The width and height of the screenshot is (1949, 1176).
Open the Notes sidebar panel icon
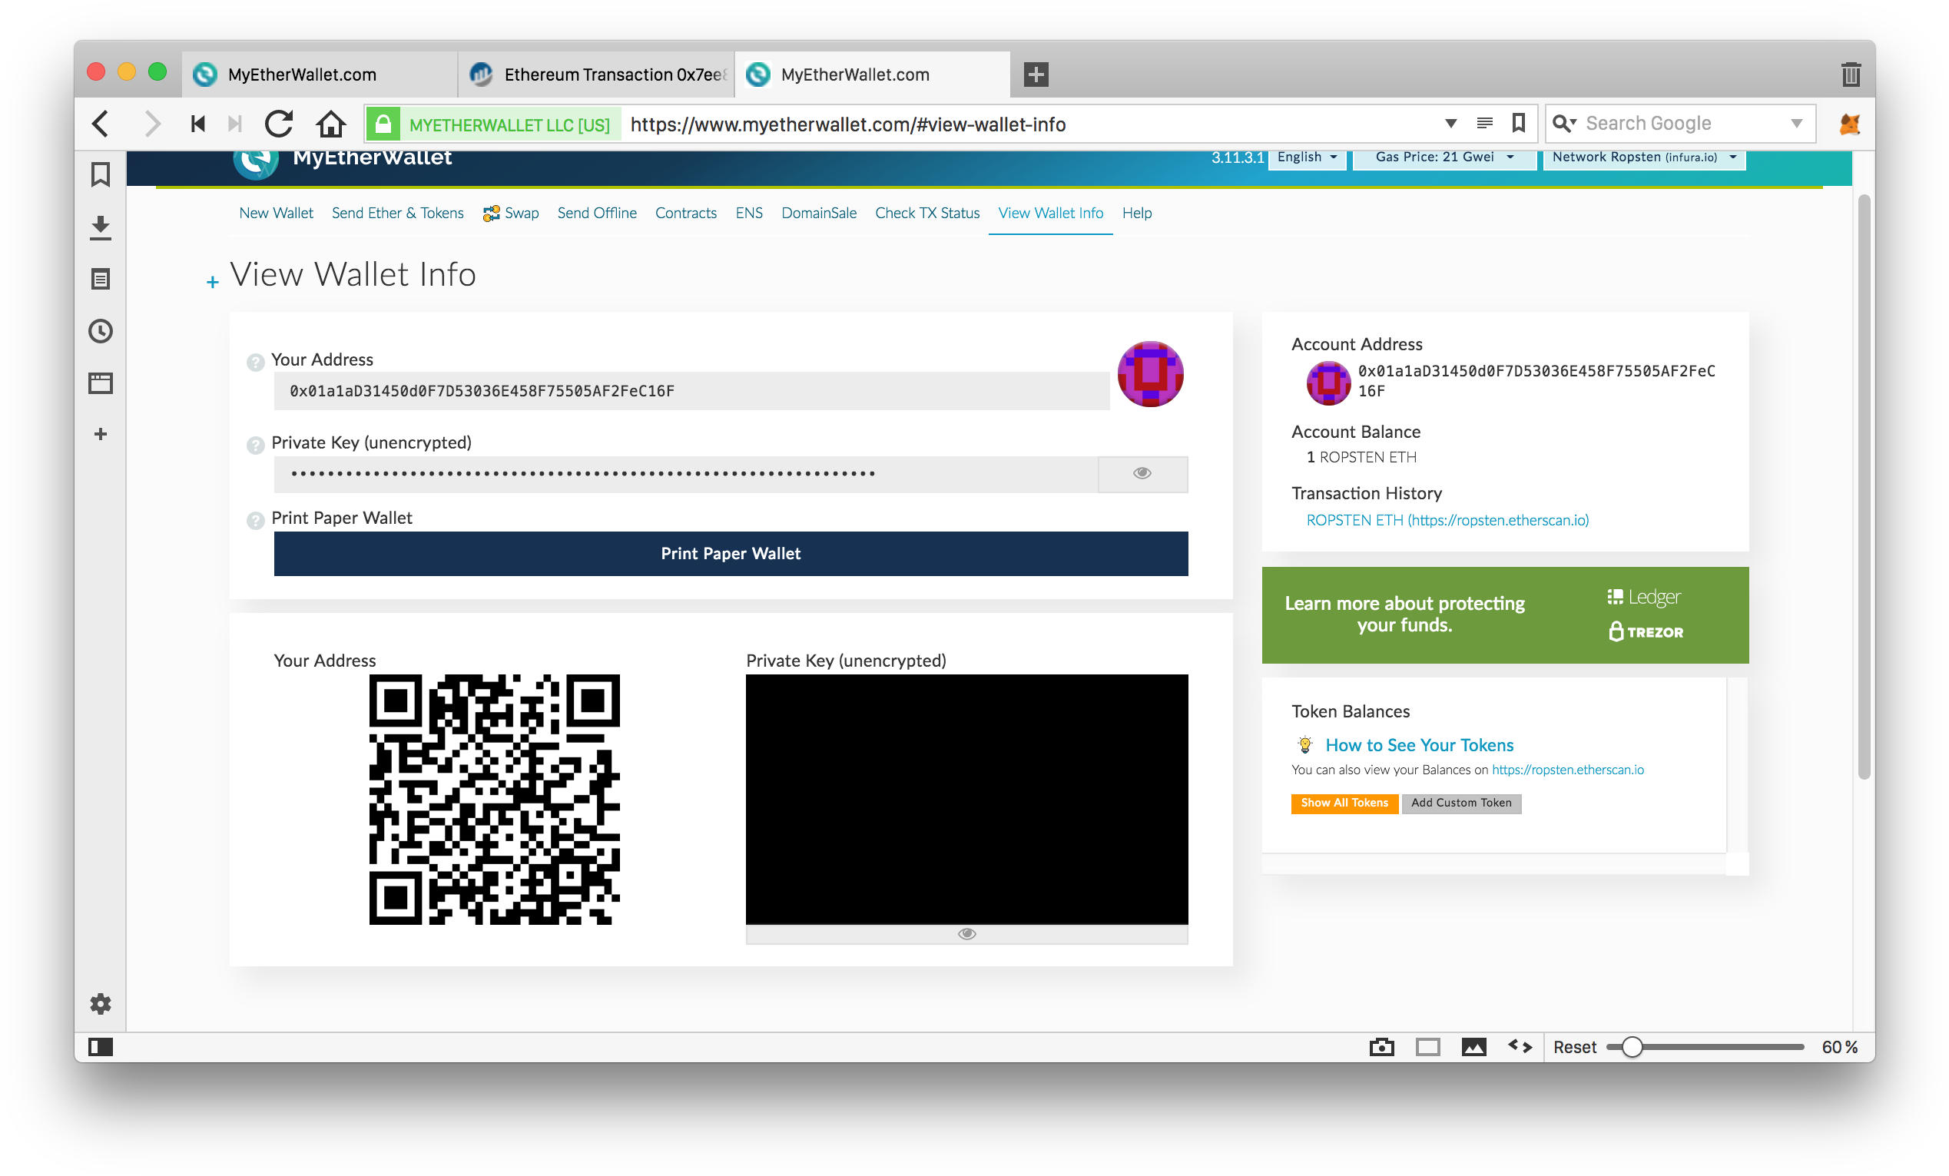pyautogui.click(x=101, y=278)
